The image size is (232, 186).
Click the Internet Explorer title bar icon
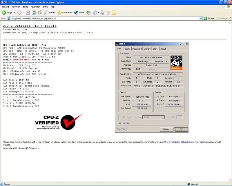point(2,2)
